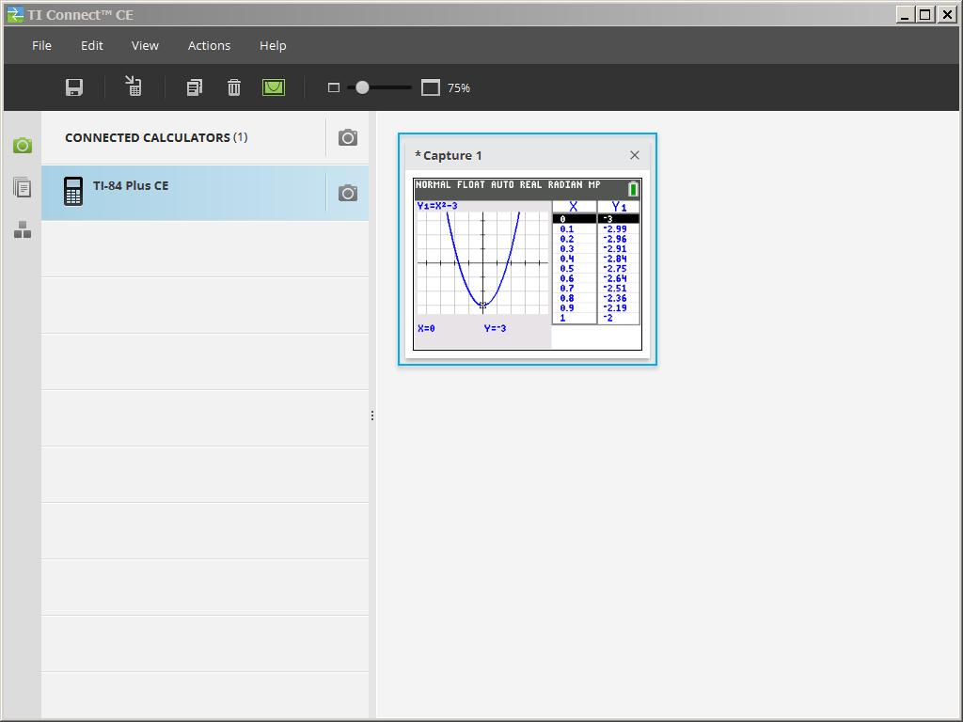
Task: Open the Screen Capture workspace in sidebar
Action: pyautogui.click(x=23, y=146)
